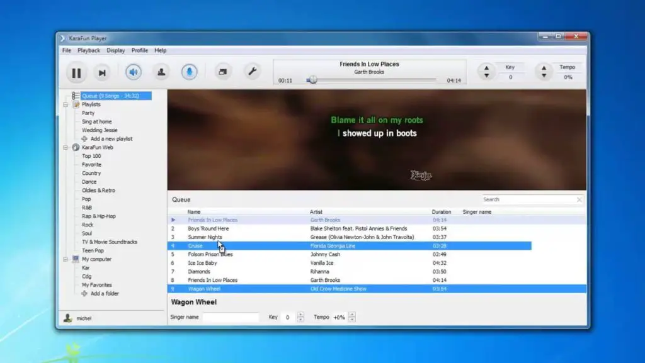The height and width of the screenshot is (363, 645).
Task: Open the Wedding Jessie playlist
Action: [100, 130]
